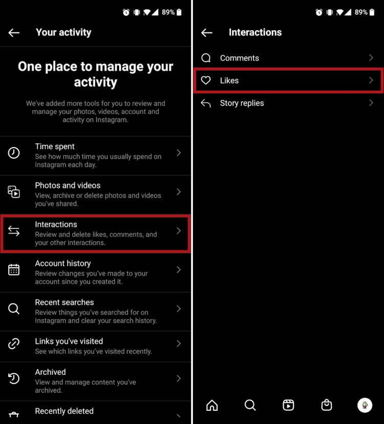384x424 pixels.
Task: Expand Account history with its chevron
Action: (x=179, y=269)
